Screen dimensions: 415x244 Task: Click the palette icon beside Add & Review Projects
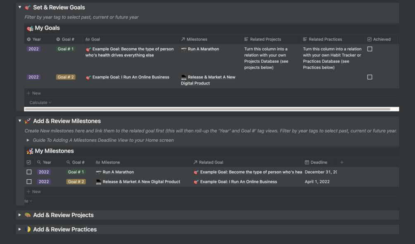coord(28,215)
